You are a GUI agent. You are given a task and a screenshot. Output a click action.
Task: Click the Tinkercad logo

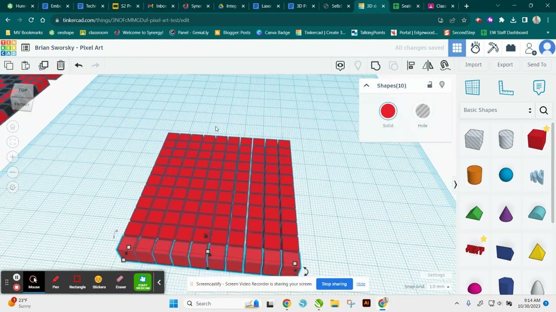[x=8, y=48]
